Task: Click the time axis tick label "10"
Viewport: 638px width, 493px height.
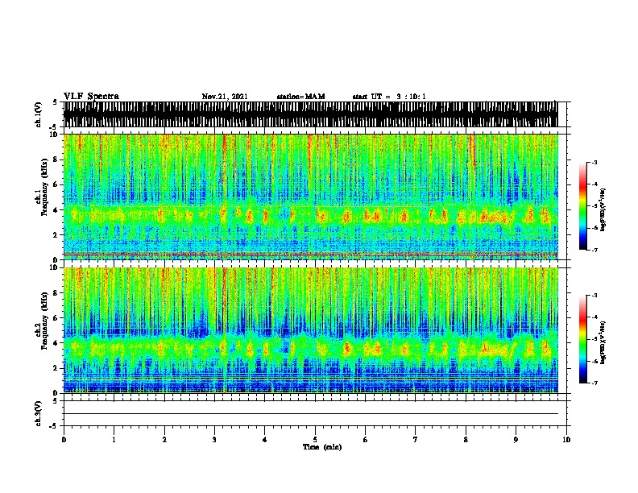Action: [x=566, y=440]
